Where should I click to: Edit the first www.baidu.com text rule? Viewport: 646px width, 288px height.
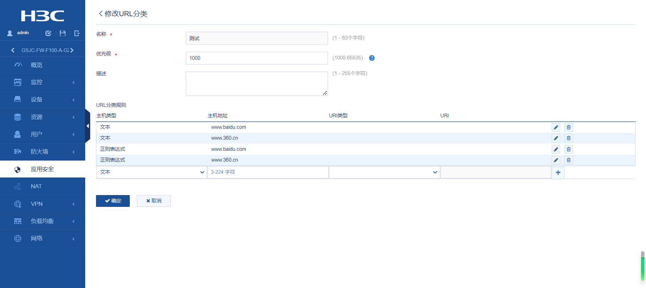556,127
